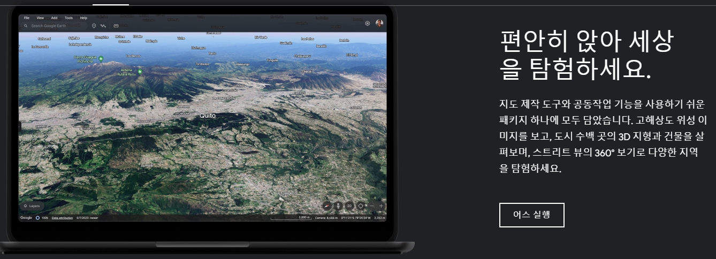Viewport: 716px width, 259px height.
Task: Click the my-location target icon
Action: click(x=361, y=205)
